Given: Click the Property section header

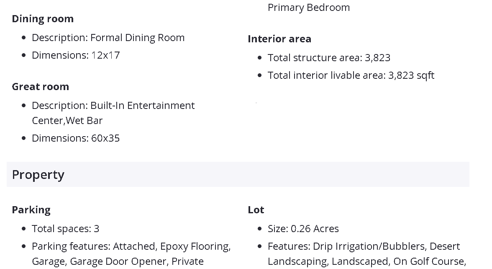Looking at the screenshot, I should [x=38, y=175].
